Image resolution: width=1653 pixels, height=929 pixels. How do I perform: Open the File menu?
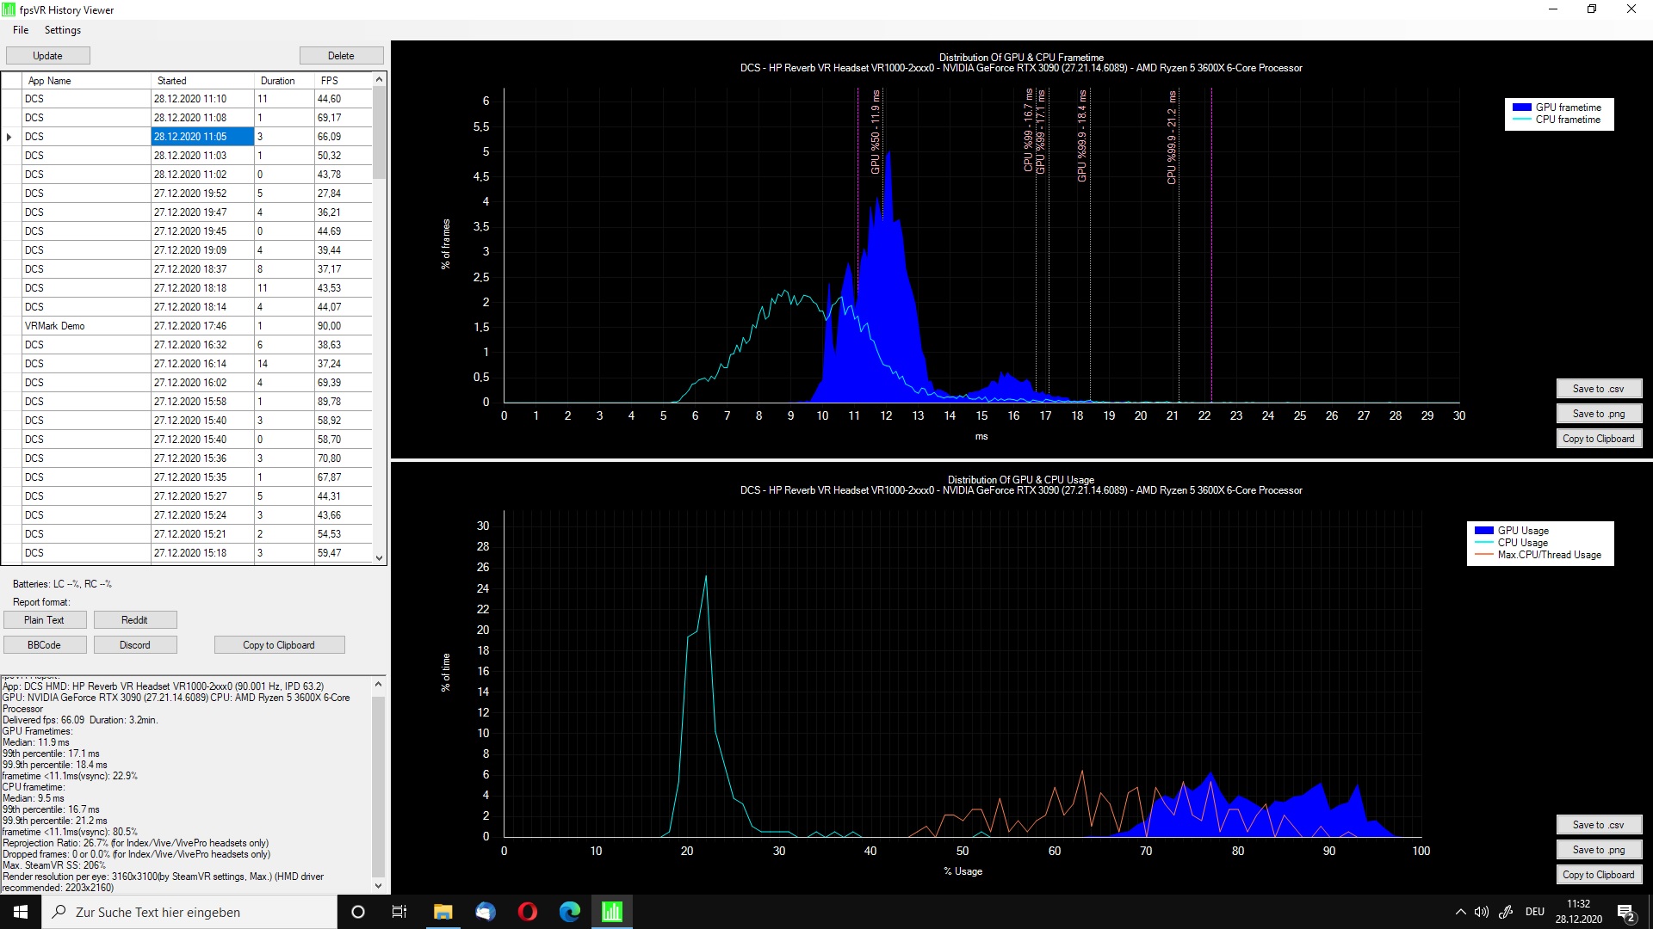[21, 29]
